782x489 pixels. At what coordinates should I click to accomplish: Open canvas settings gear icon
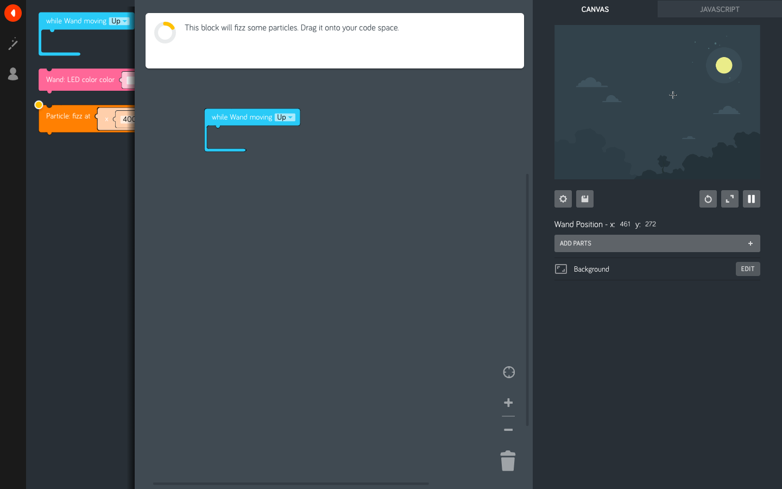pos(563,199)
